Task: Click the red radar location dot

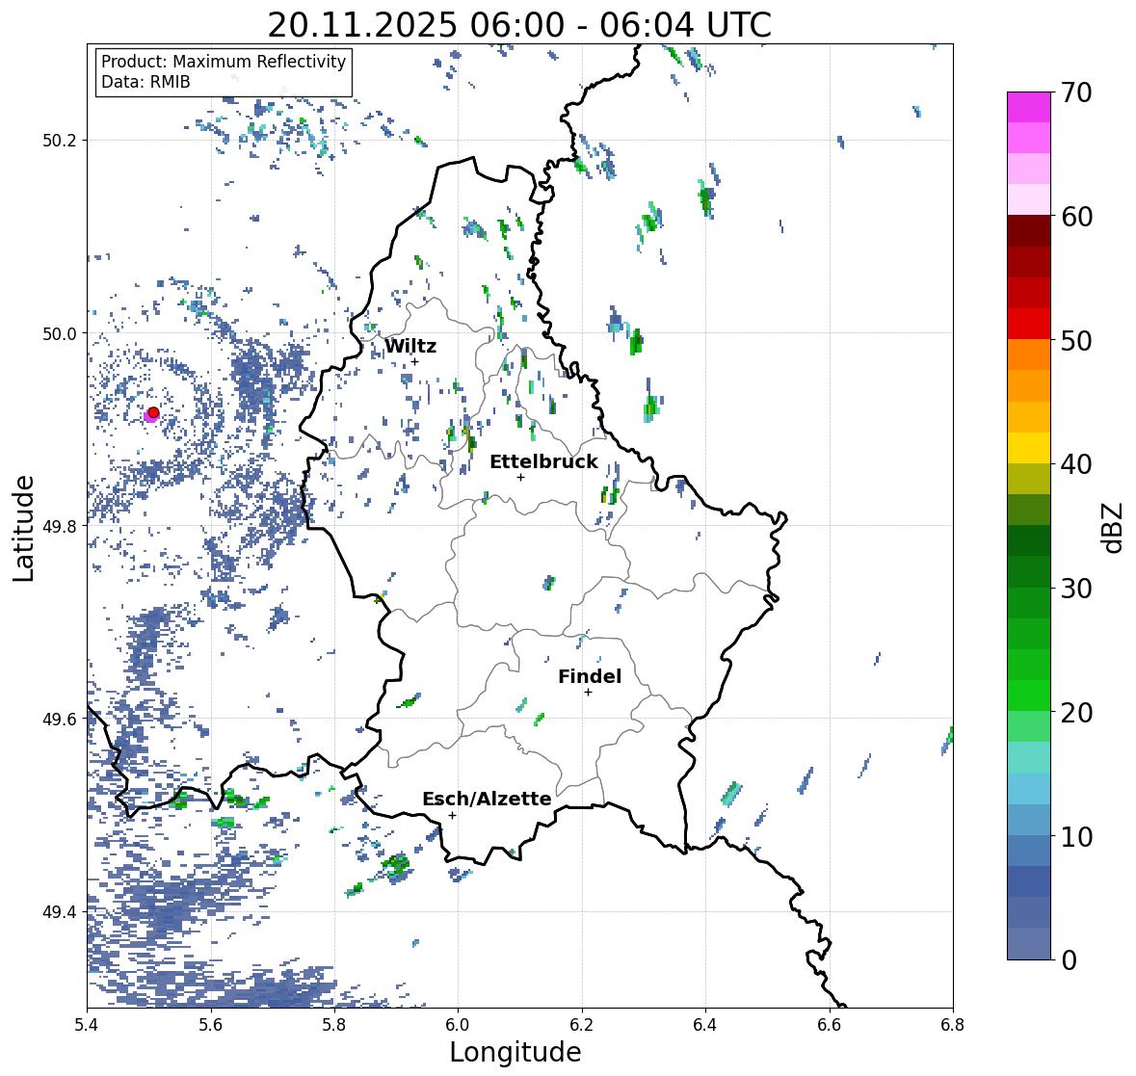Action: click(x=153, y=412)
